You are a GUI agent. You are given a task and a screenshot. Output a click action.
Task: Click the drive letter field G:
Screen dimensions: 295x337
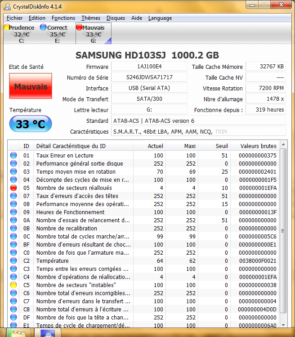(x=149, y=110)
